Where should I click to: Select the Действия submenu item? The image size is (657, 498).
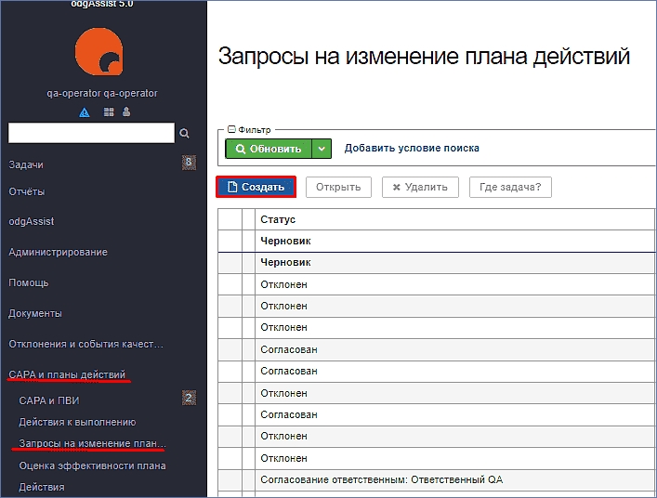coord(42,487)
